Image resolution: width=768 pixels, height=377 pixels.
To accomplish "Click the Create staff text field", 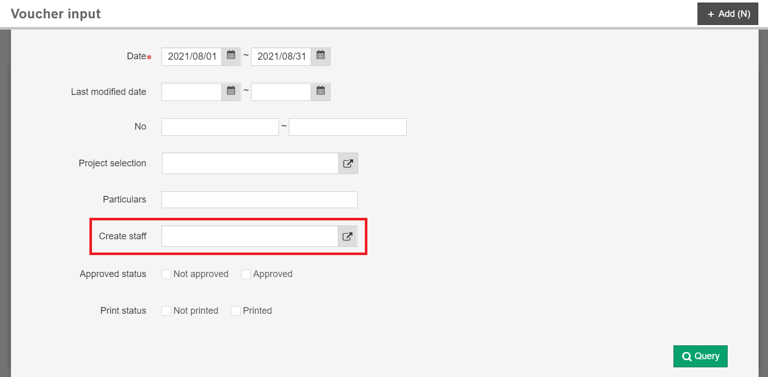I will (x=249, y=237).
